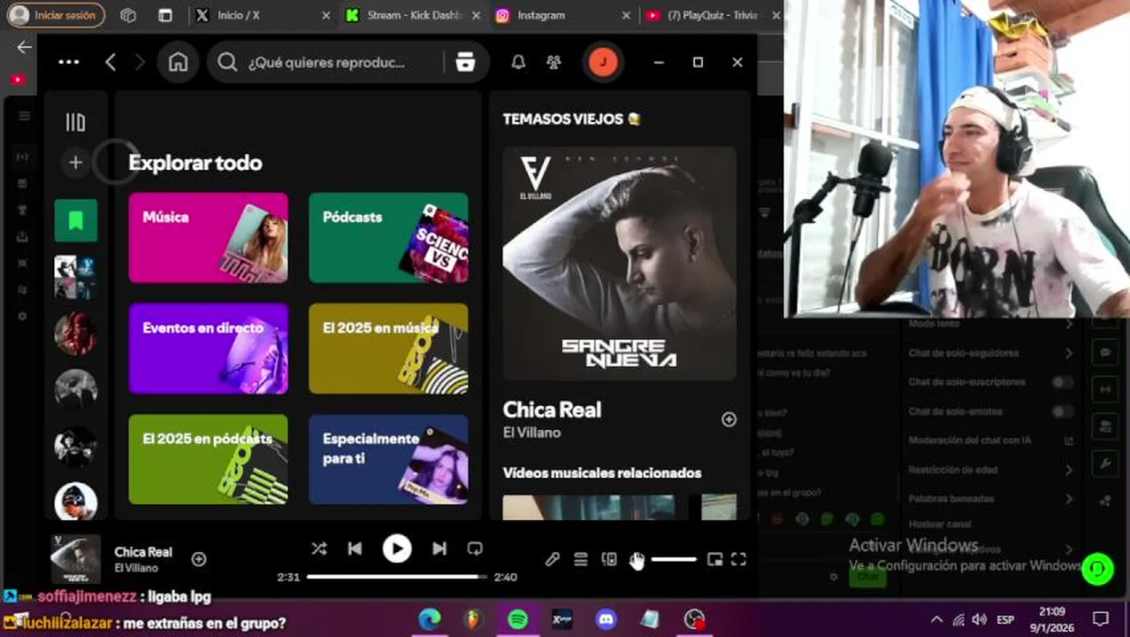Switch to the Inicio / X browser tab
The image size is (1130, 637).
(263, 15)
